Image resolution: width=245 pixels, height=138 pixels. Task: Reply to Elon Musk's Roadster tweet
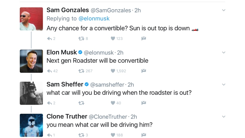click(49, 71)
